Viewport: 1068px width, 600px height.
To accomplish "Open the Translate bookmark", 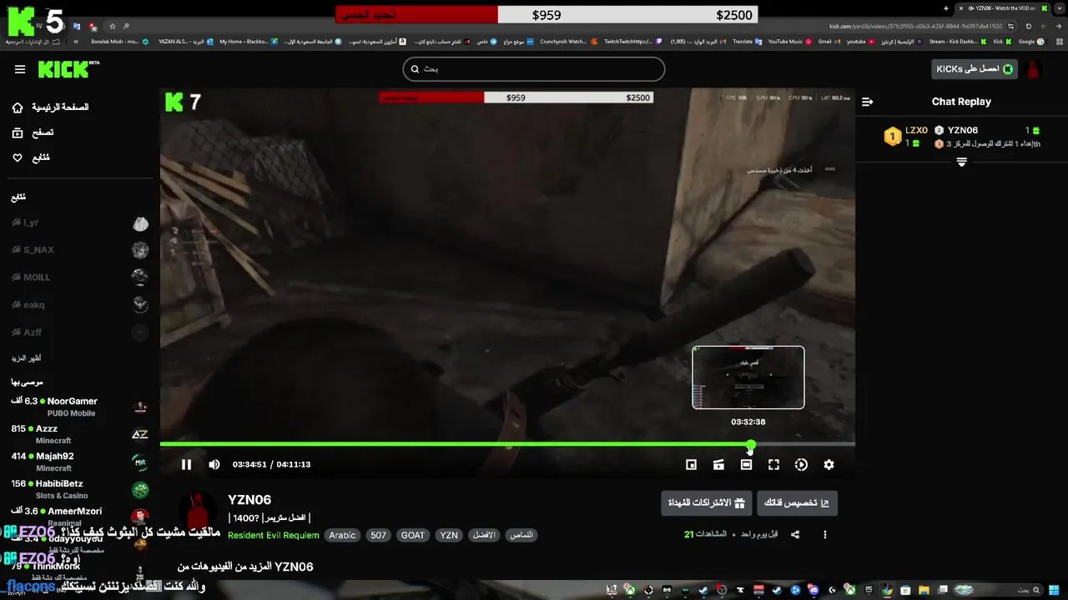I will click(x=748, y=41).
